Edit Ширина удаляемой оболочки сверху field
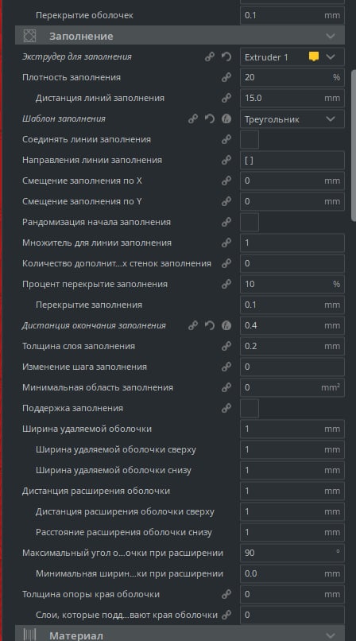Image resolution: width=356 pixels, height=641 pixels. pos(292,449)
